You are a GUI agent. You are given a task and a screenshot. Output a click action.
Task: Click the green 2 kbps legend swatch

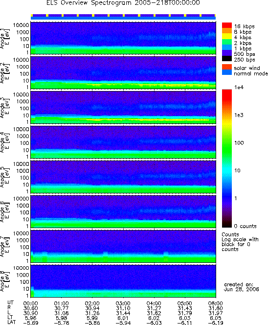point(227,42)
